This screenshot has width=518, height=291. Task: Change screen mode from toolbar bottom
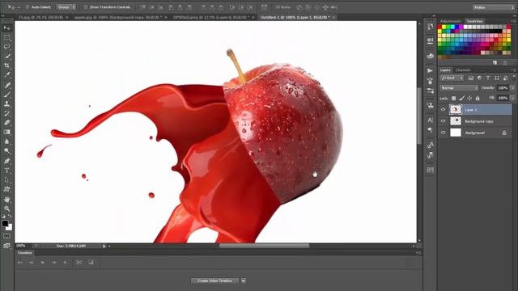(x=6, y=246)
